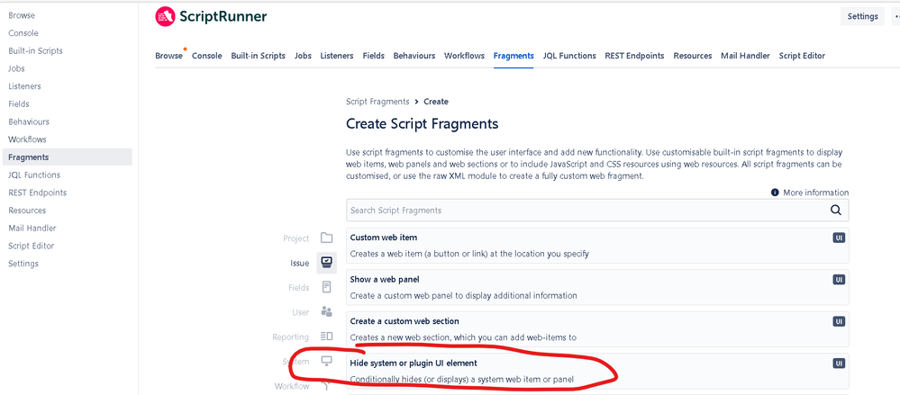Screen dimensions: 900x395
Task: Select the Reporting category icon
Action: (327, 337)
